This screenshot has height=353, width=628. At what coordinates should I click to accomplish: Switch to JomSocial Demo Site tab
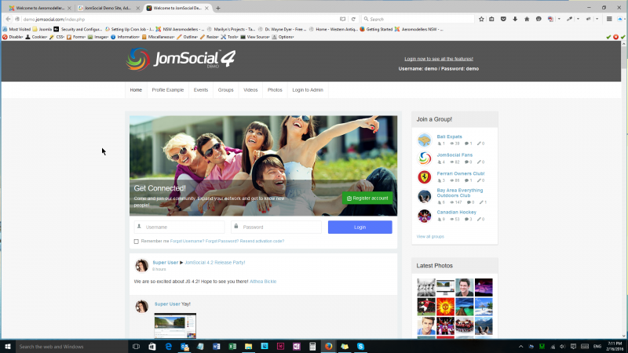108,8
